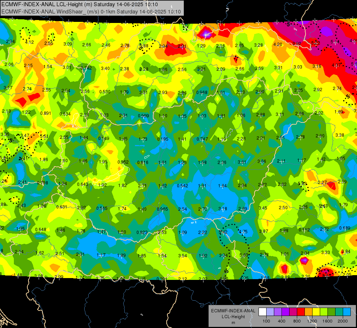Click the grid value 0.816
This screenshot has height=328, width=357.
(x=143, y=162)
